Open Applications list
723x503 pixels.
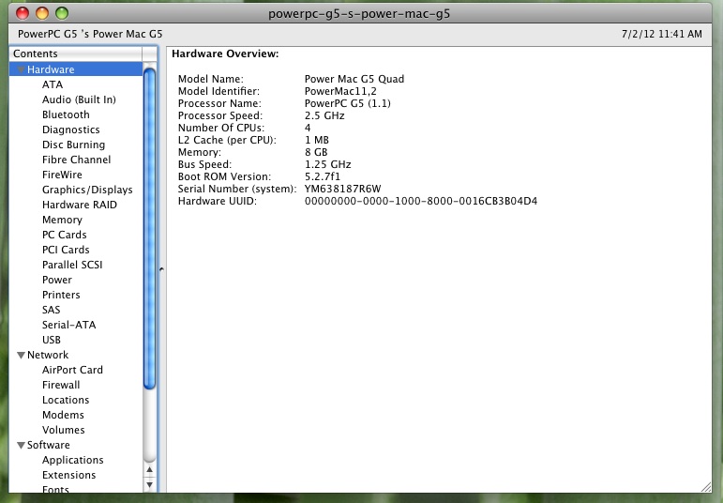click(x=73, y=460)
